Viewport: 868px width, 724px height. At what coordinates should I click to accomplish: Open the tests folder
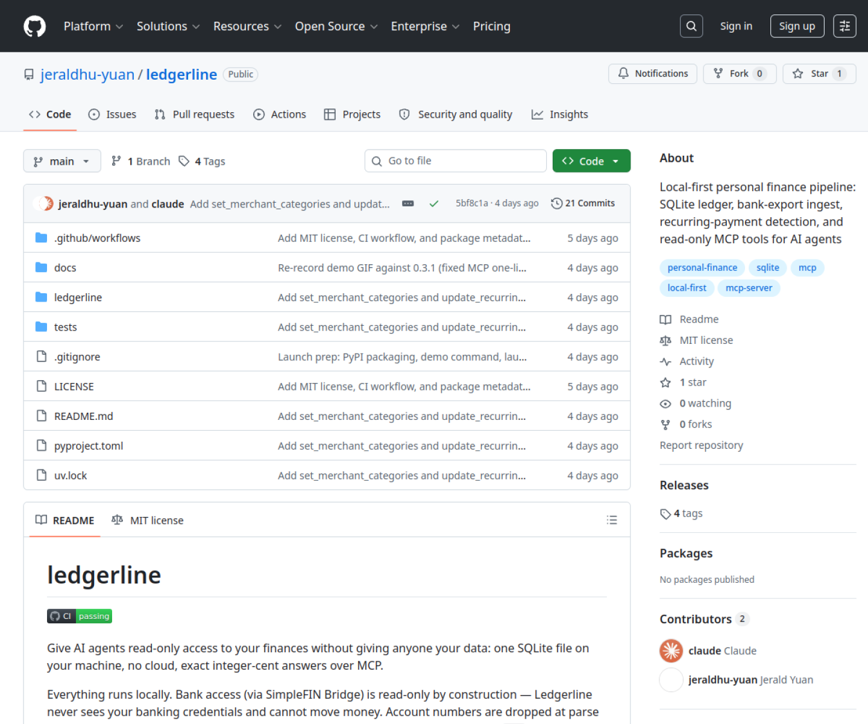(x=66, y=327)
